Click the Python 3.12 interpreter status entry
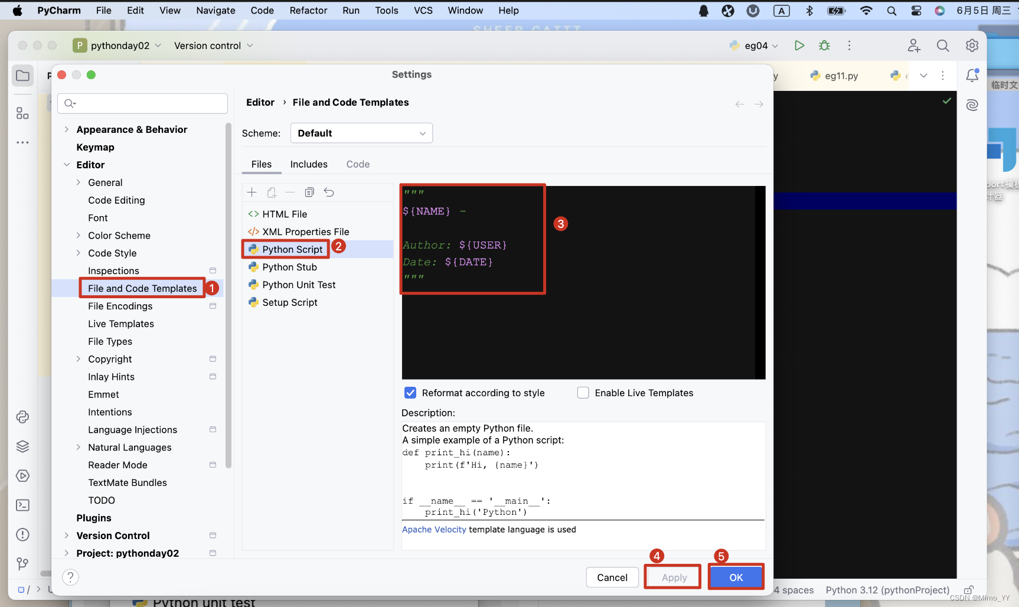1019x607 pixels. click(887, 590)
